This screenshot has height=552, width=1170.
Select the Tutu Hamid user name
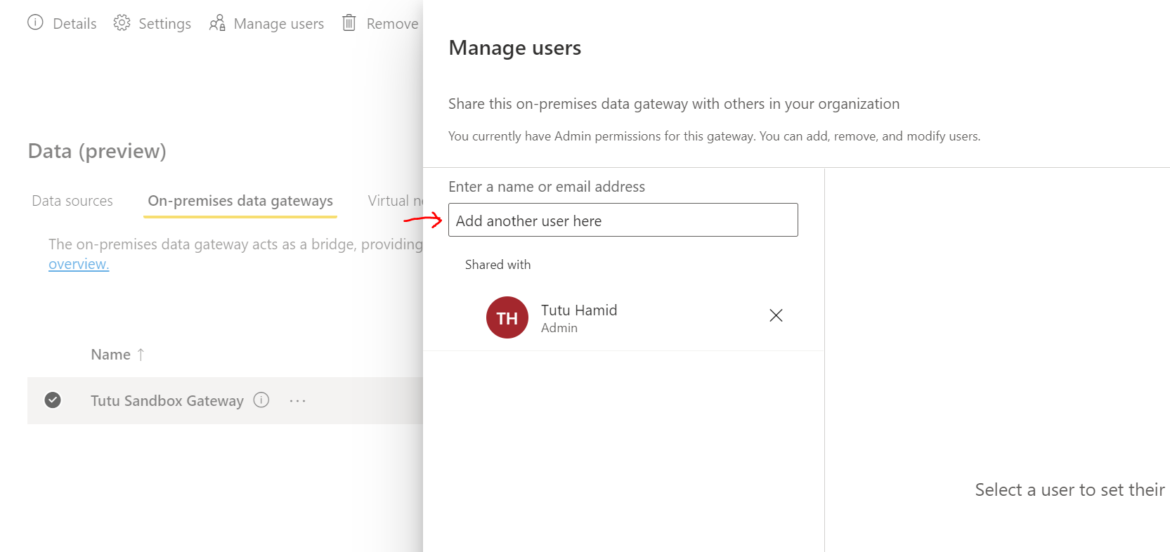click(579, 310)
